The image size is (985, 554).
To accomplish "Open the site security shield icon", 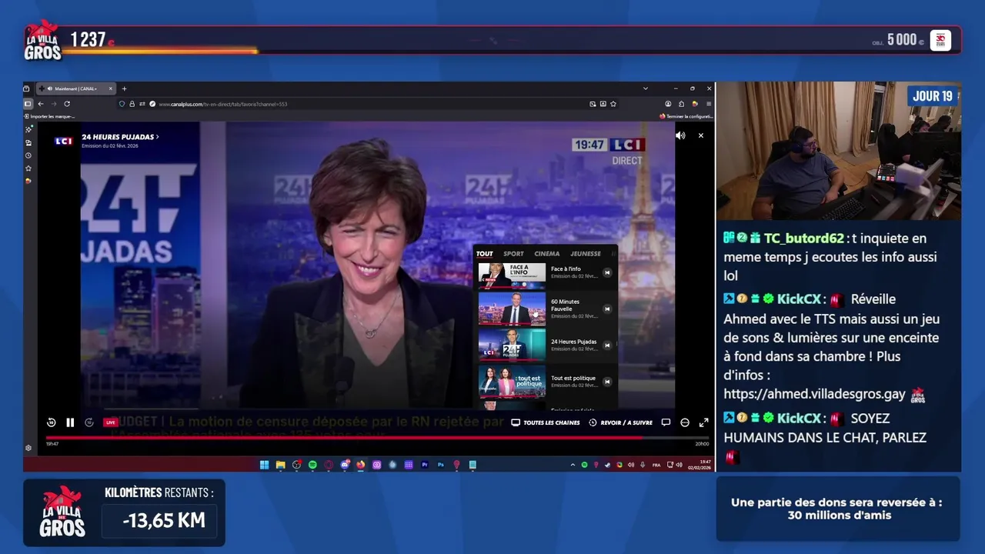I will [x=122, y=104].
